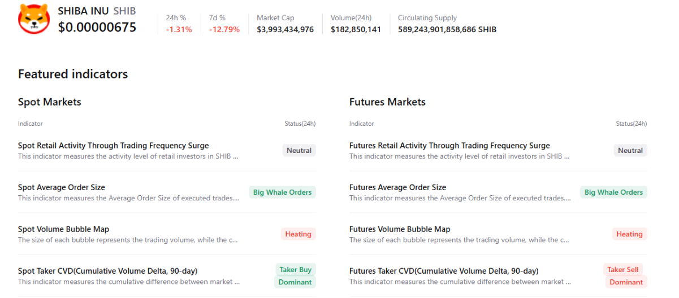Open Futures Taker CVD 90-day indicator
The image size is (679, 298).
pos(444,271)
